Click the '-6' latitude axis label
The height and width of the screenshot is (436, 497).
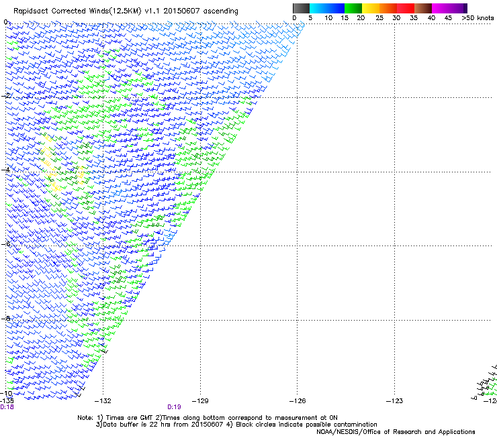tap(6, 243)
